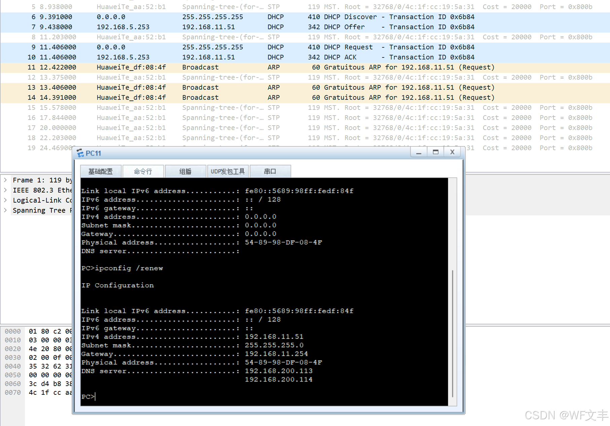Open the 组播 tab

[185, 171]
